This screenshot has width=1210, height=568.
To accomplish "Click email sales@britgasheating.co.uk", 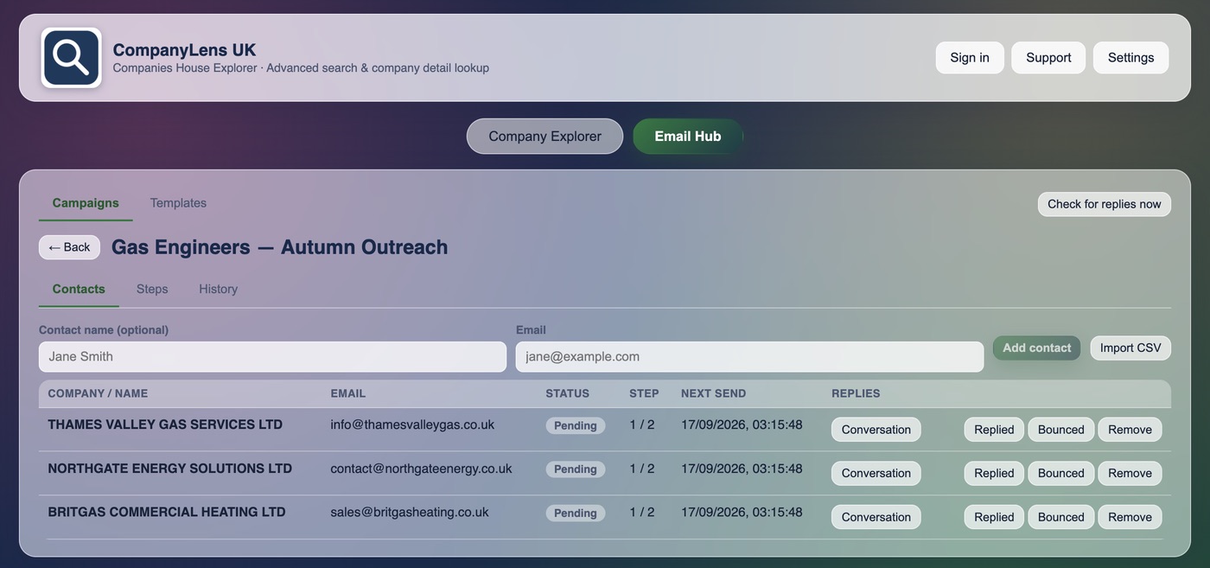I will (x=410, y=512).
